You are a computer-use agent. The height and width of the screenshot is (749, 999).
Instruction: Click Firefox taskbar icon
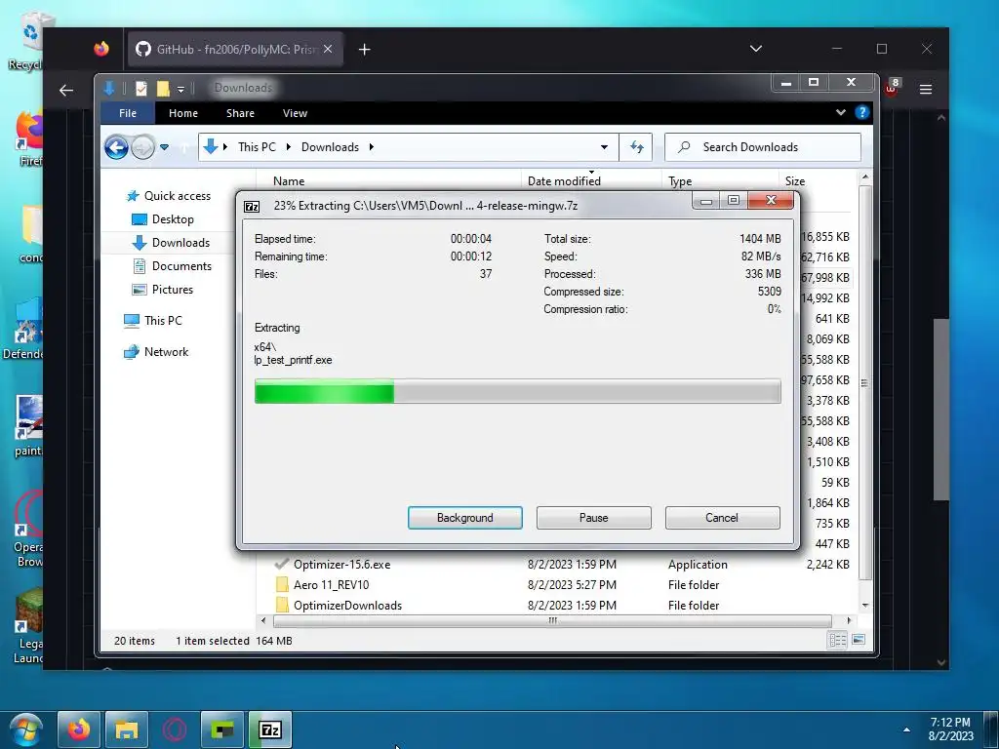[x=79, y=729]
